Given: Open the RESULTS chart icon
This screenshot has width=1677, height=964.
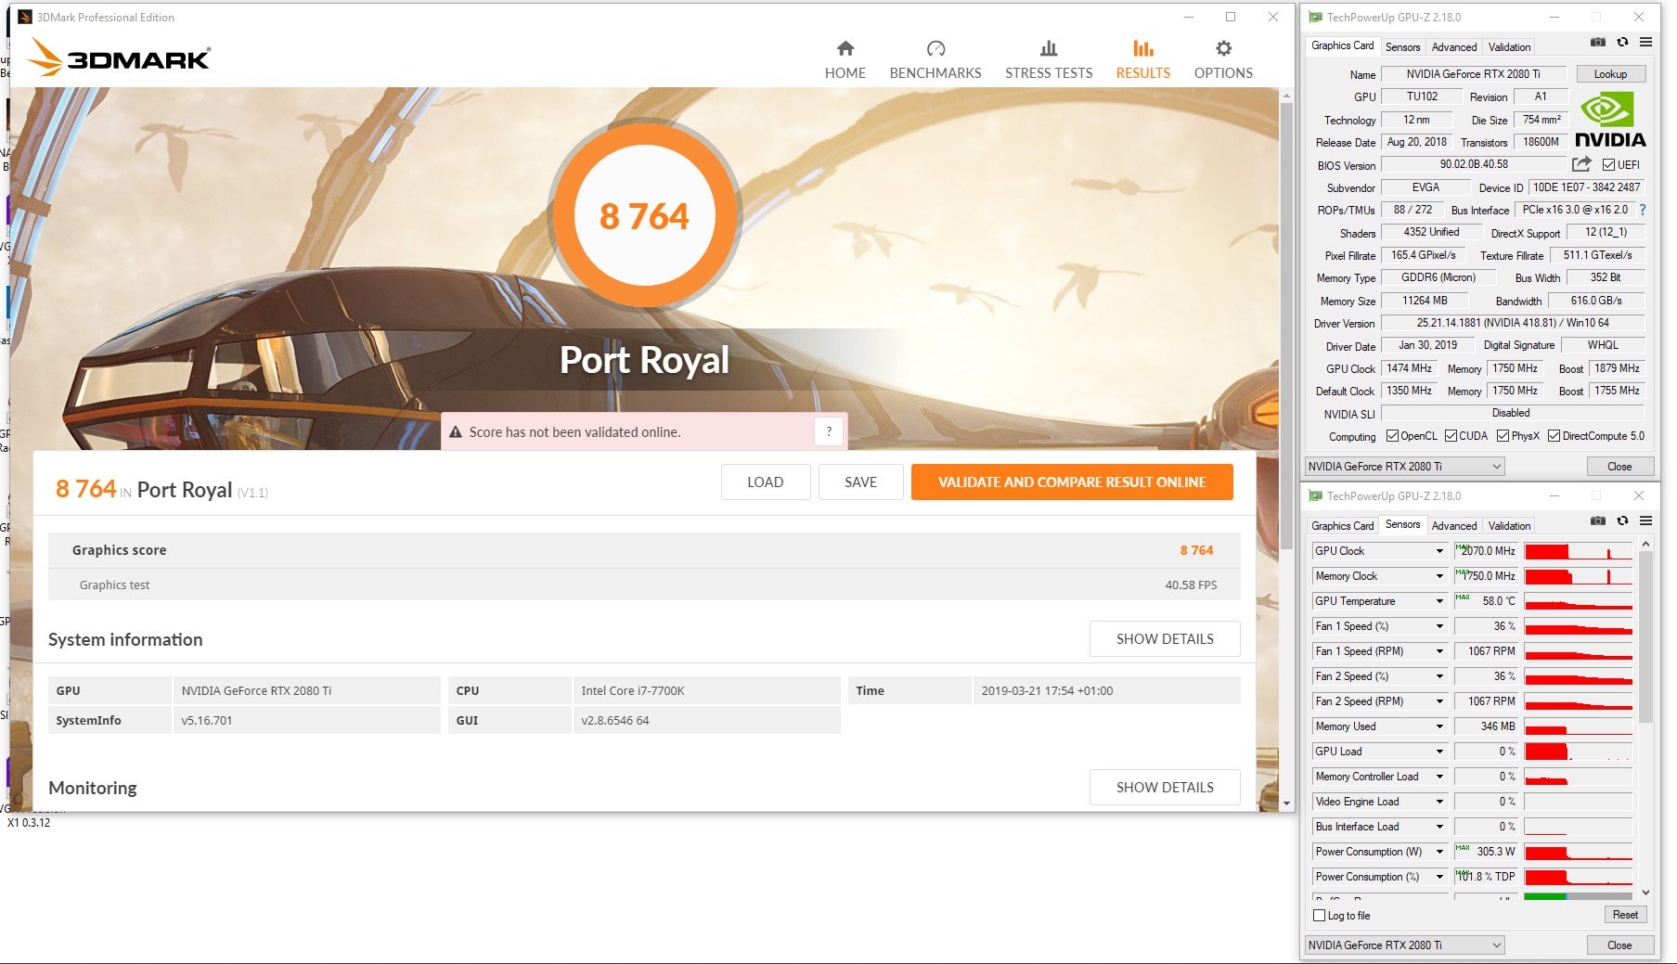Looking at the screenshot, I should tap(1143, 48).
